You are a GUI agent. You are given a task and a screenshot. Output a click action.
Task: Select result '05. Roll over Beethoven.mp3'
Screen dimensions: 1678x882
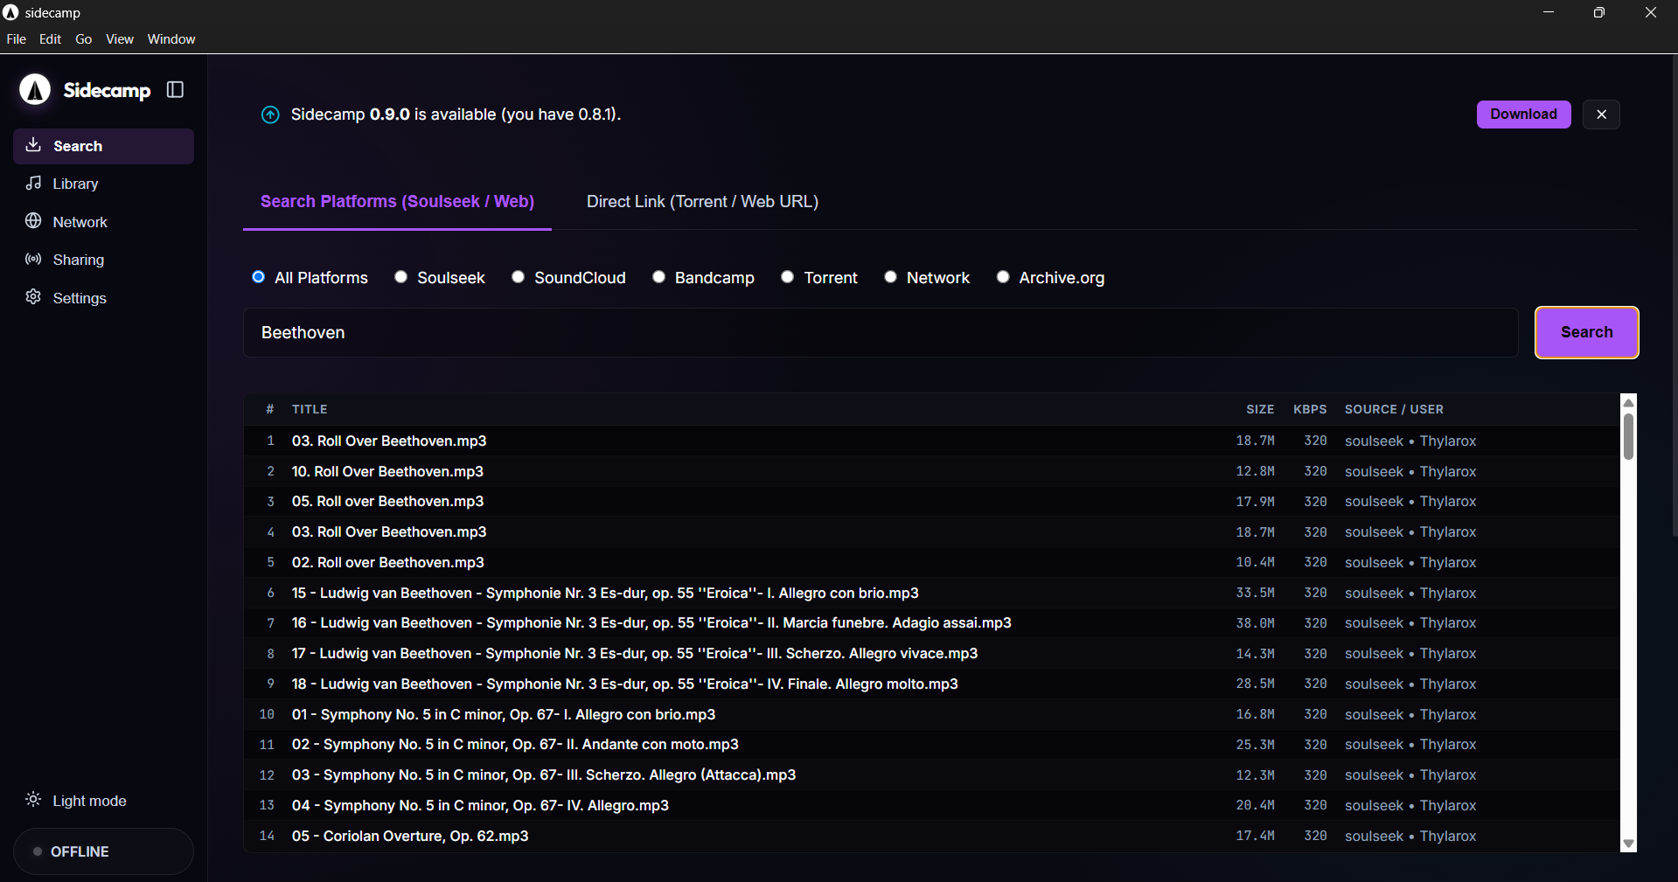click(932, 502)
